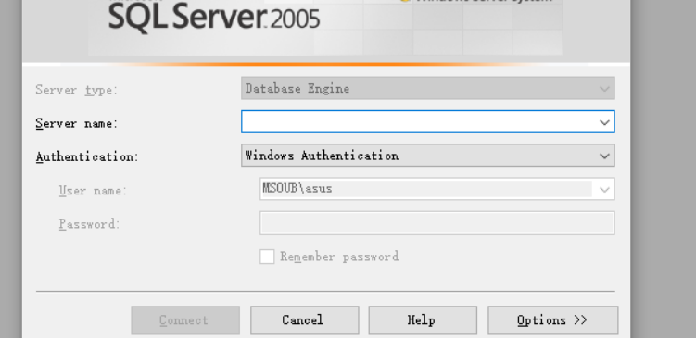Open the Authentication dropdown
The height and width of the screenshot is (338, 696).
pos(428,156)
